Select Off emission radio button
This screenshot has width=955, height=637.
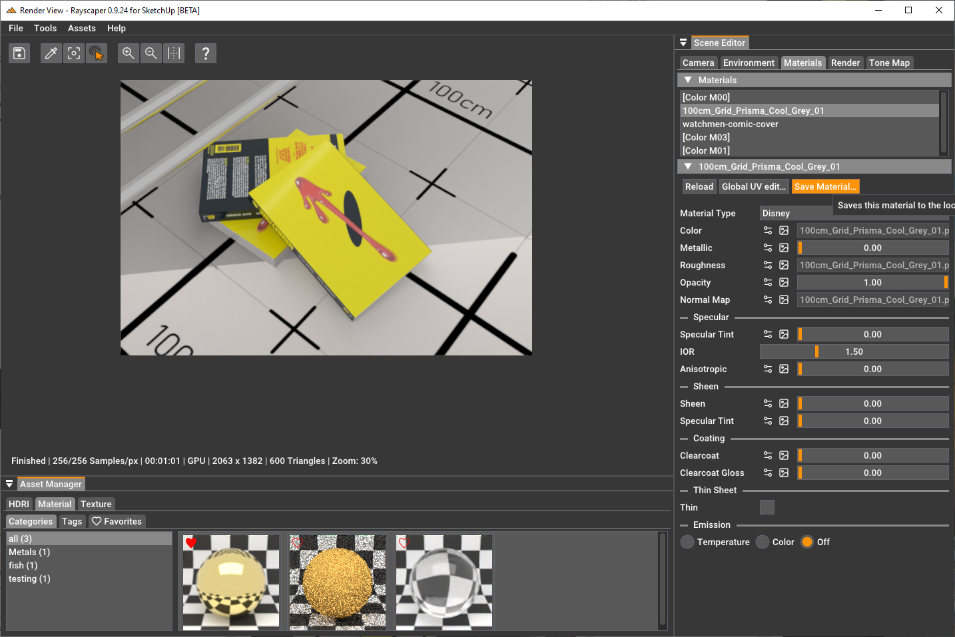pyautogui.click(x=807, y=542)
